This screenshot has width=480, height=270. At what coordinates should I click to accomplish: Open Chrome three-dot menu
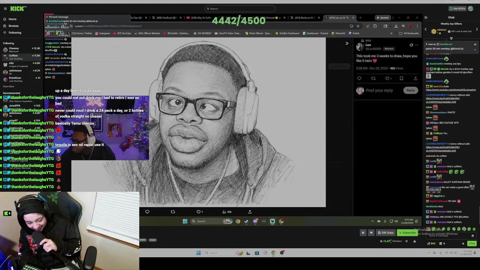(x=417, y=26)
